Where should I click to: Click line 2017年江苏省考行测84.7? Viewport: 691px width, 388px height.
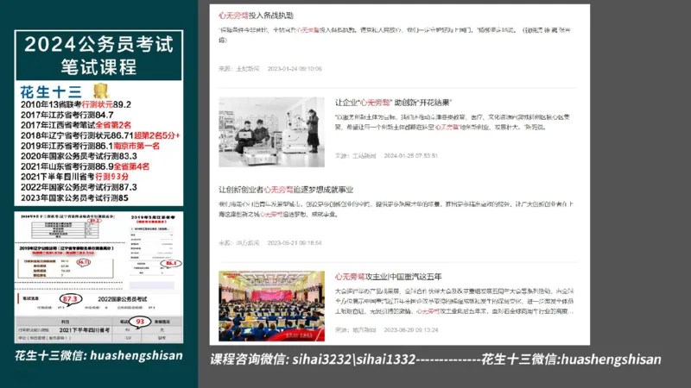click(x=67, y=115)
